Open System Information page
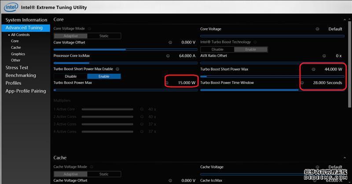 click(26, 20)
